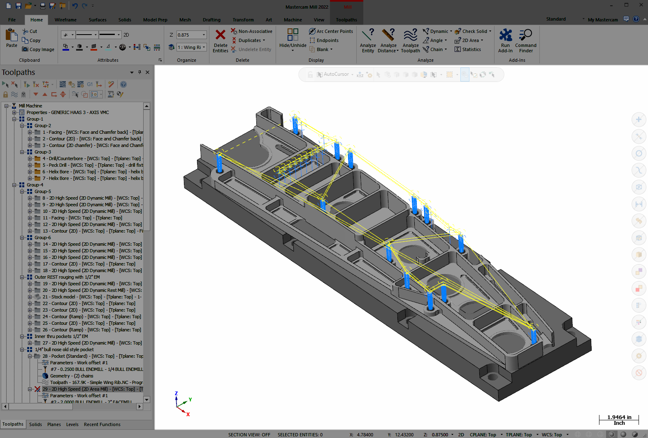Image resolution: width=648 pixels, height=438 pixels.
Task: Collapse the Group-3 tree node
Action: (x=22, y=152)
